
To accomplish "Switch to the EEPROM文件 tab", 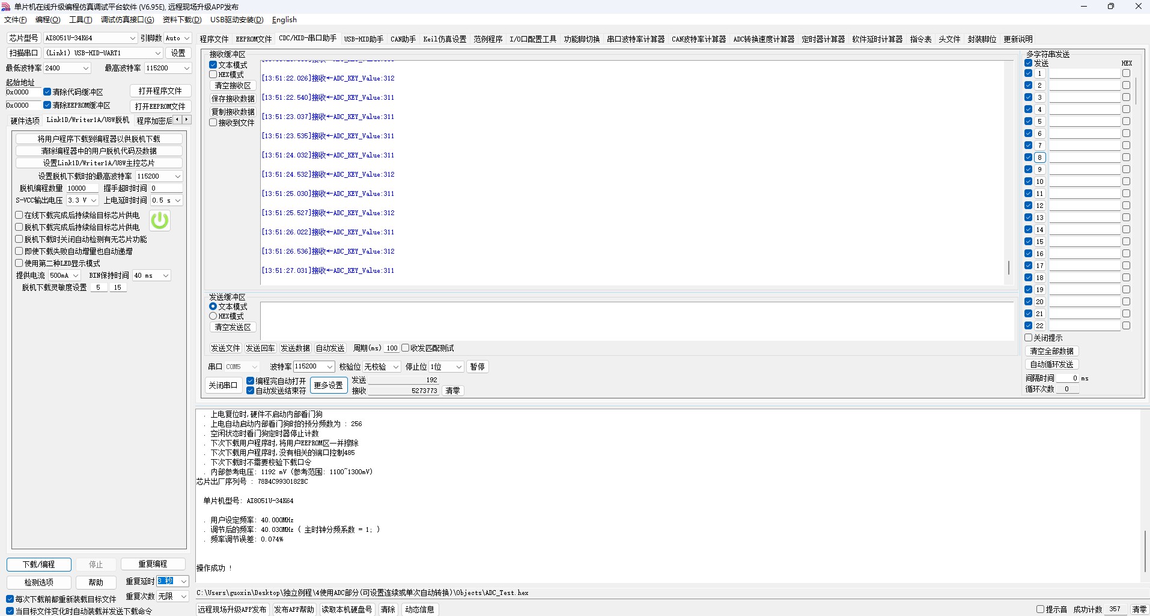I will 254,39.
